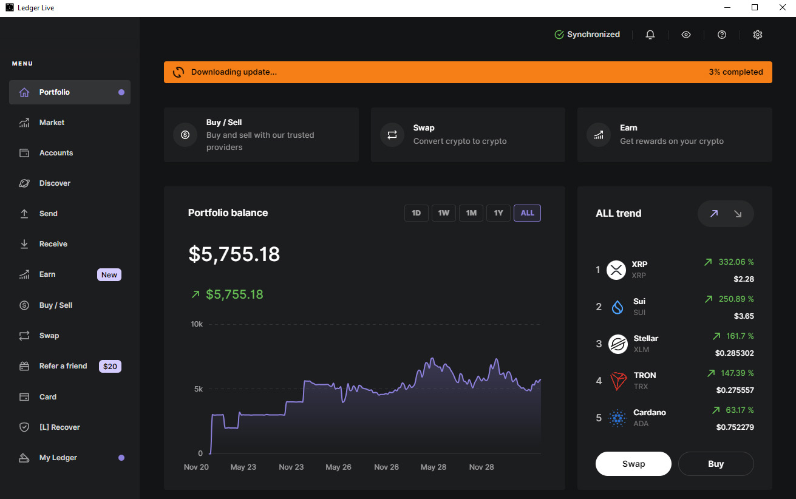
Task: Click the chart icon on Earn card
Action: point(599,135)
